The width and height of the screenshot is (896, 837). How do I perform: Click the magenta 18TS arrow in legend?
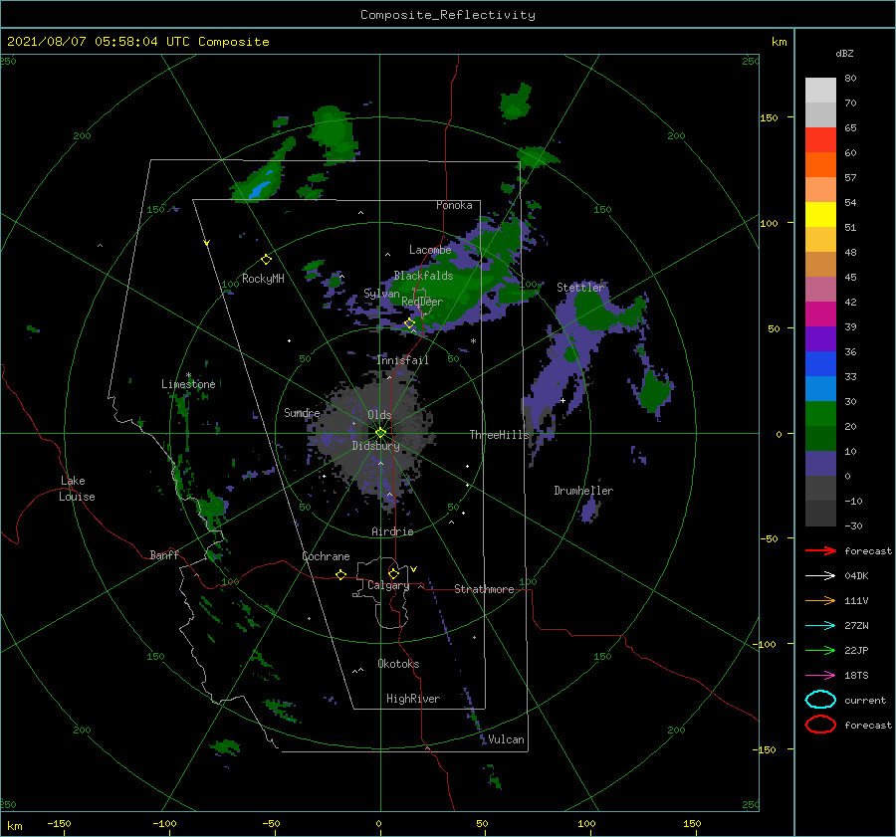(x=820, y=676)
